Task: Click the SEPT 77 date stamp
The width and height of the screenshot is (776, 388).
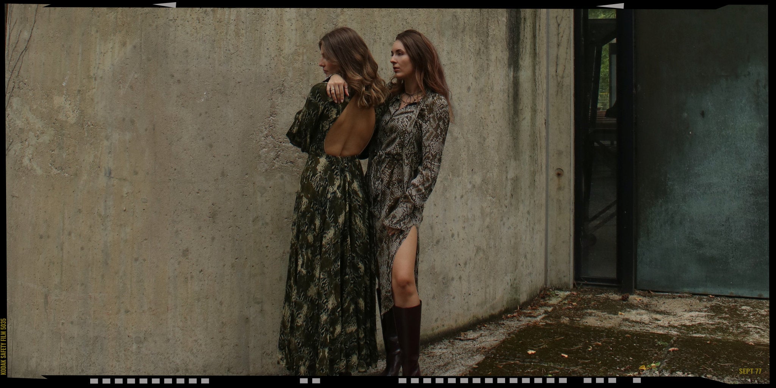Action: [x=750, y=371]
